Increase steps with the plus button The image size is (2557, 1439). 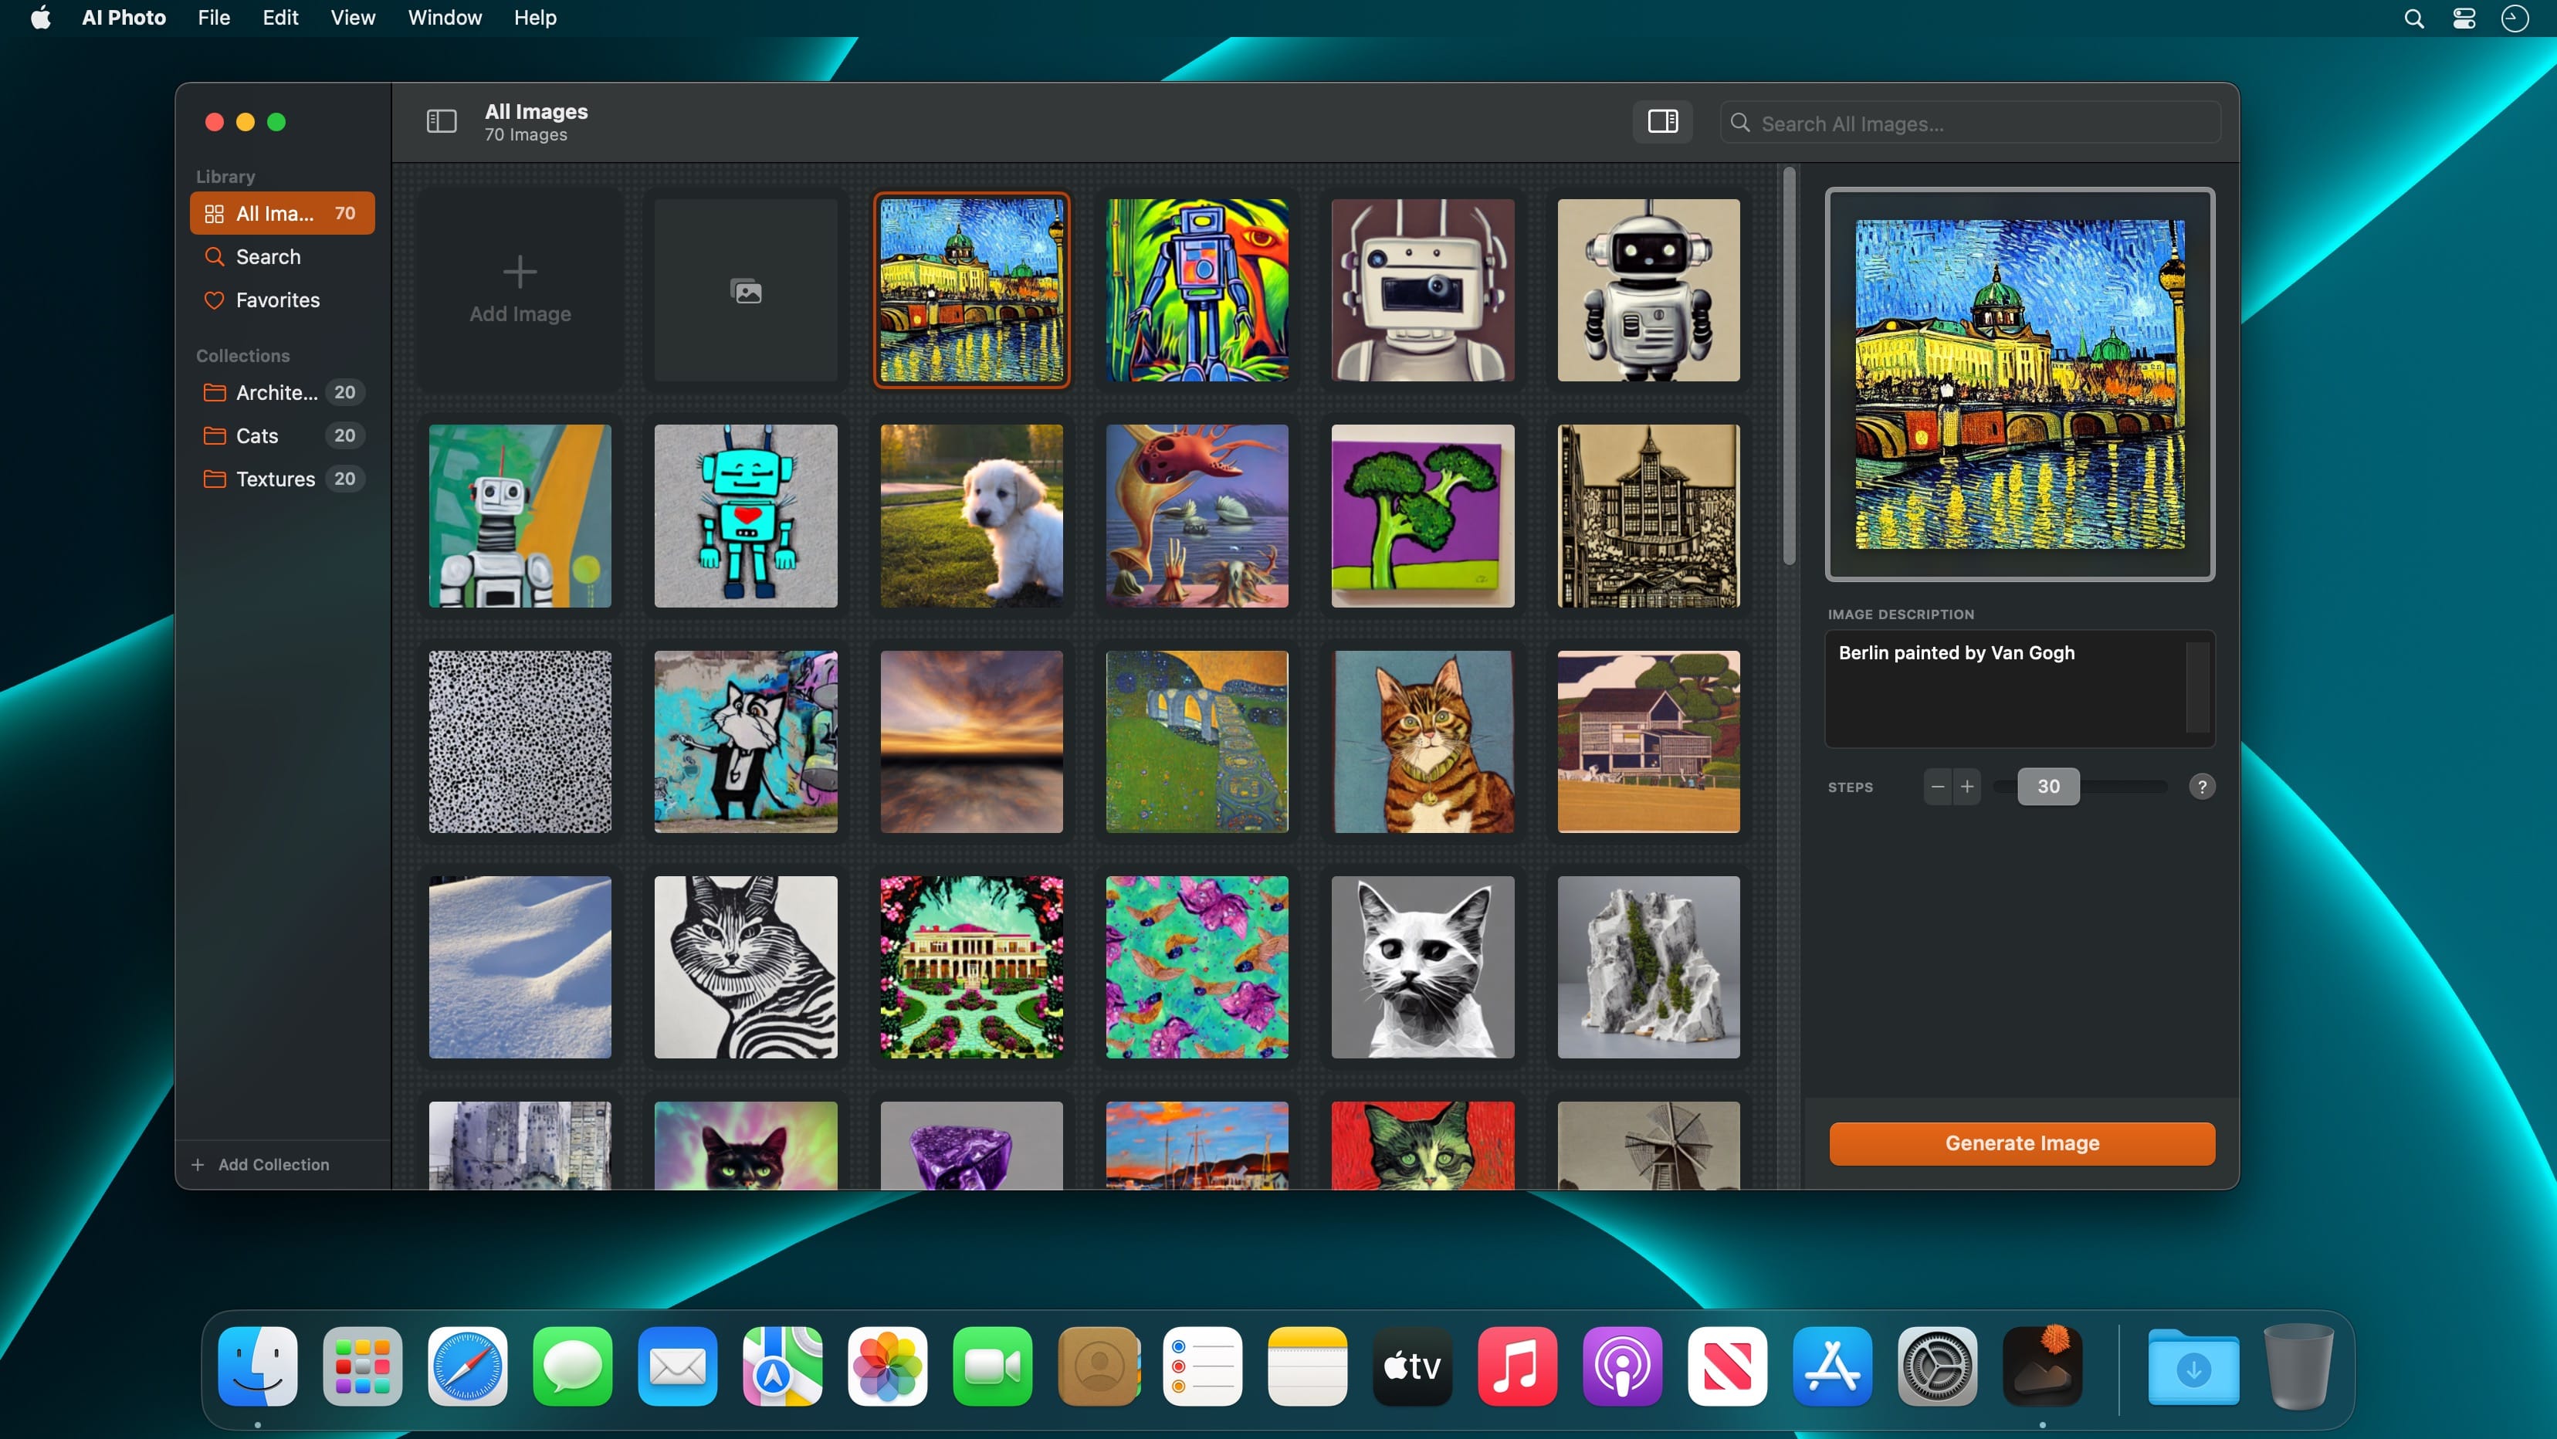pyautogui.click(x=1966, y=786)
